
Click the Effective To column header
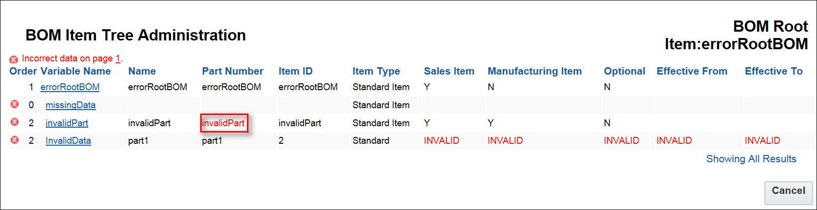coord(773,71)
